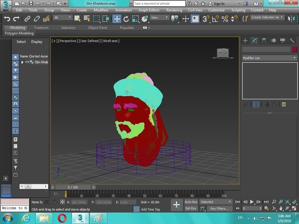Click the Auto Key button
Screen dimensions: 299x224
click(x=191, y=202)
